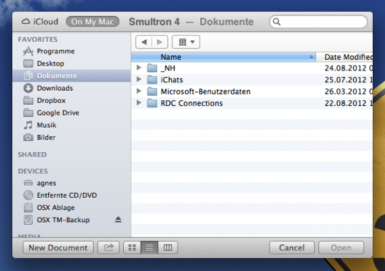This screenshot has height=271, width=385.
Task: Switch to list view
Action: 150,248
